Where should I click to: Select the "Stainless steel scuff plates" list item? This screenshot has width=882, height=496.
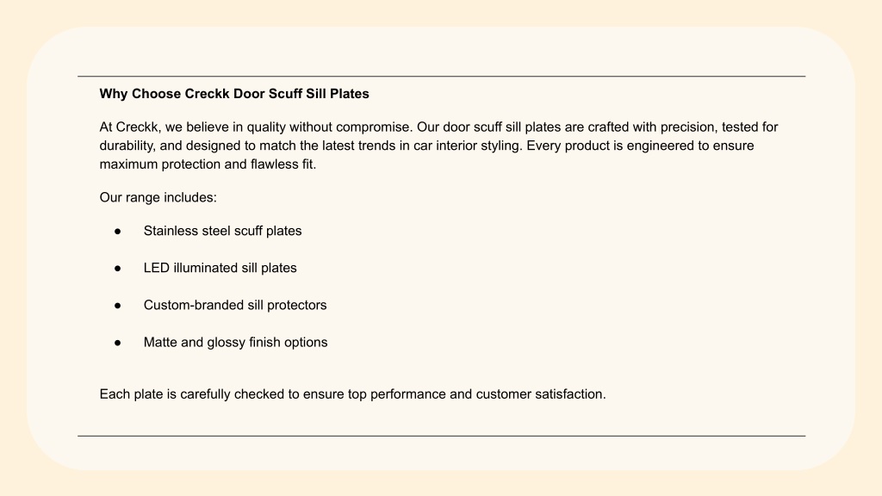pos(223,231)
